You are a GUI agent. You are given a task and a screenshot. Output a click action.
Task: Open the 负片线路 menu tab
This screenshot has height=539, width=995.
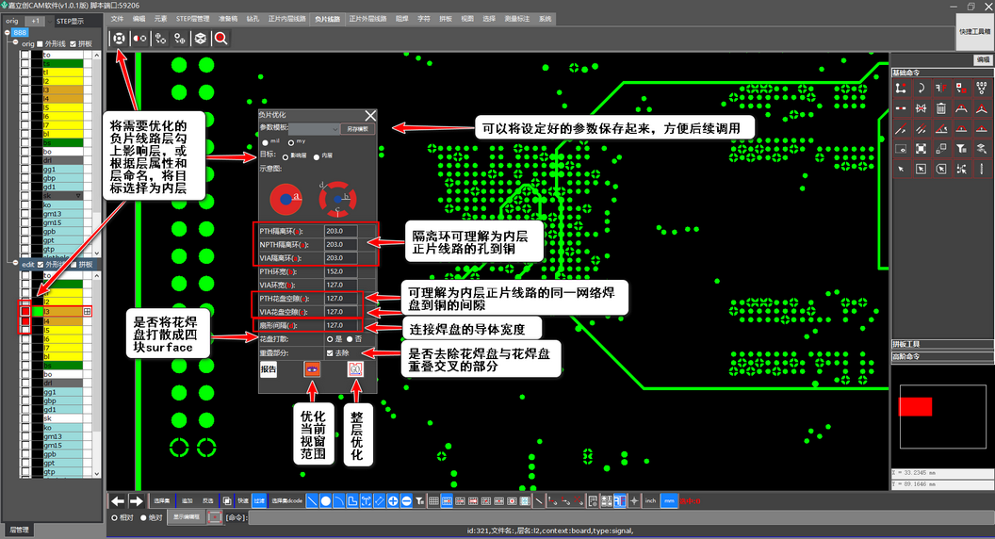coord(327,19)
